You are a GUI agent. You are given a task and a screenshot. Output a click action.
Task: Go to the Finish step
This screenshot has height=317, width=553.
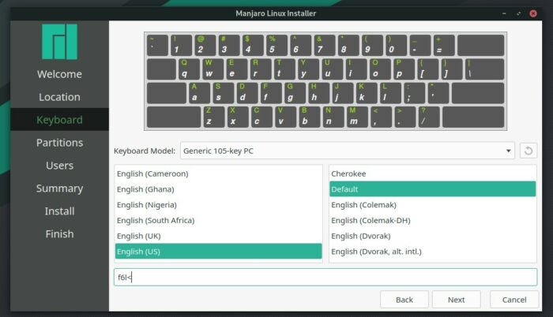59,234
